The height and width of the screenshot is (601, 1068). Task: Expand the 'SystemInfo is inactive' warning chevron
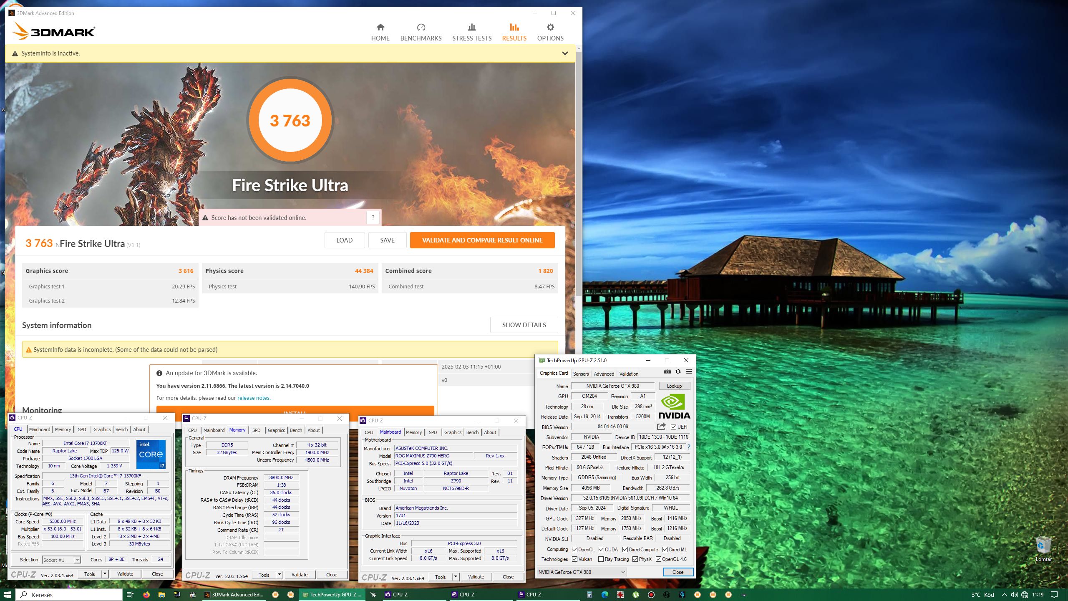tap(565, 53)
